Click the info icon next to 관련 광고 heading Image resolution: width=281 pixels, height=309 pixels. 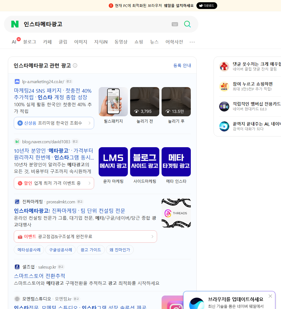[x=75, y=65]
